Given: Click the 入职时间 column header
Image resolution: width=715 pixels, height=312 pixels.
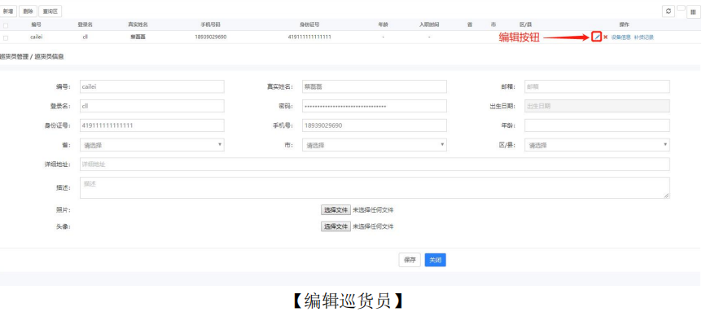Looking at the screenshot, I should pyautogui.click(x=429, y=24).
